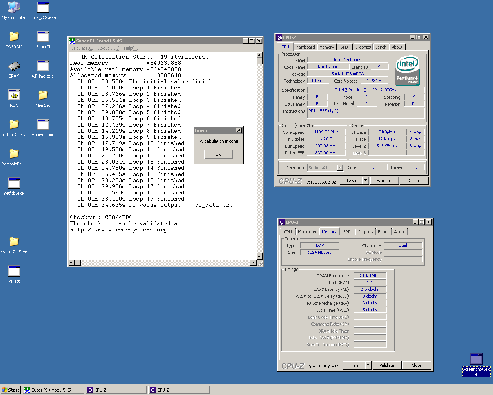Viewport: 493px width, 395px height.
Task: Click Validate in upper CPU-Z
Action: pos(384,181)
